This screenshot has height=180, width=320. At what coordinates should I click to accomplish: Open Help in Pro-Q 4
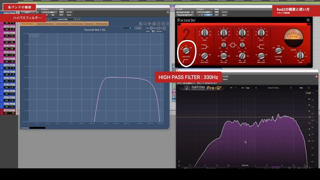pyautogui.click(x=301, y=88)
